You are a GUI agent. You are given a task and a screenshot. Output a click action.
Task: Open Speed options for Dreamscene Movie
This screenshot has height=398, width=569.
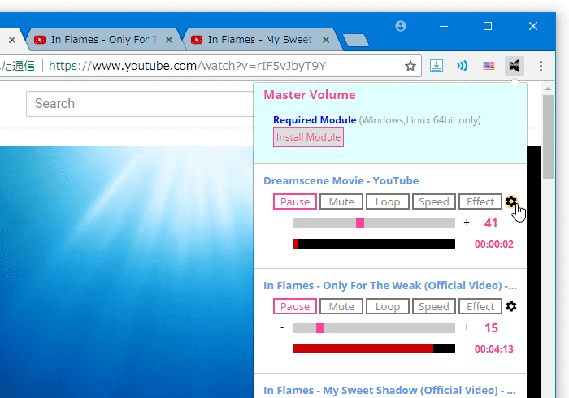click(x=434, y=201)
